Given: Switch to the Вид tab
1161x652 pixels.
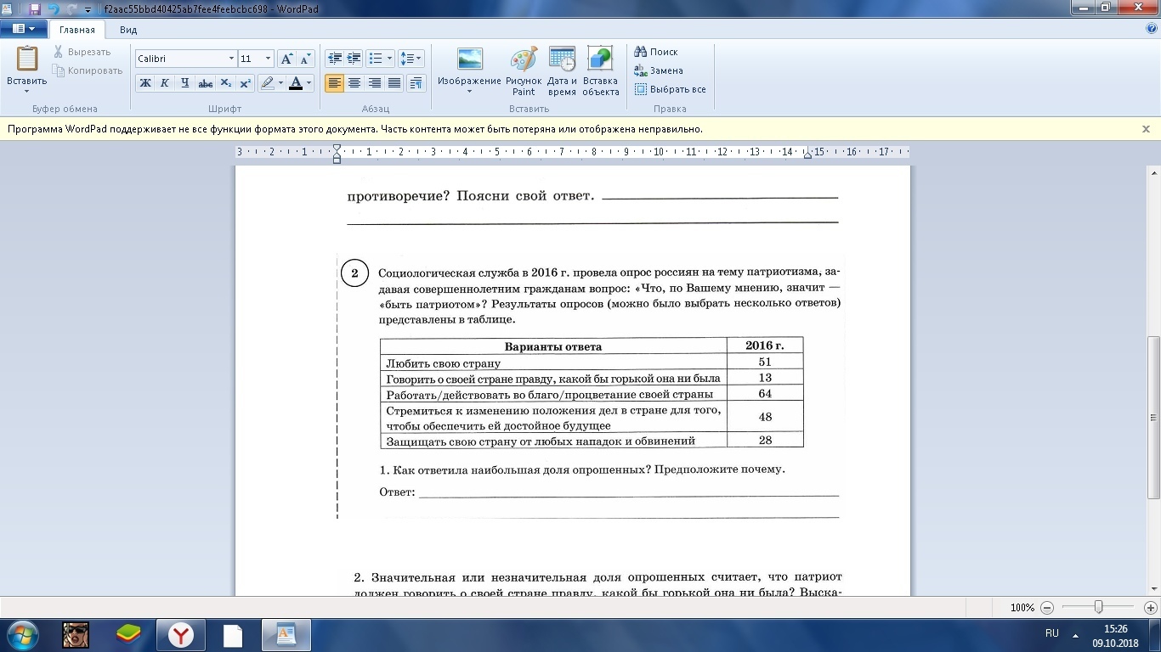Looking at the screenshot, I should point(128,30).
